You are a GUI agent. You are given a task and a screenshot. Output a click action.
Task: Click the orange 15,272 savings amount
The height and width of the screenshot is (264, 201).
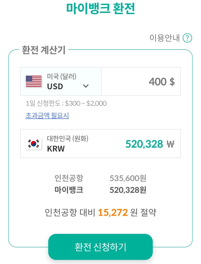pyautogui.click(x=113, y=212)
